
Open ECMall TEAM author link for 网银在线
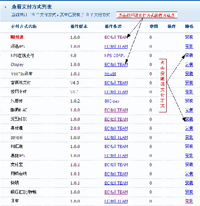(x=116, y=174)
